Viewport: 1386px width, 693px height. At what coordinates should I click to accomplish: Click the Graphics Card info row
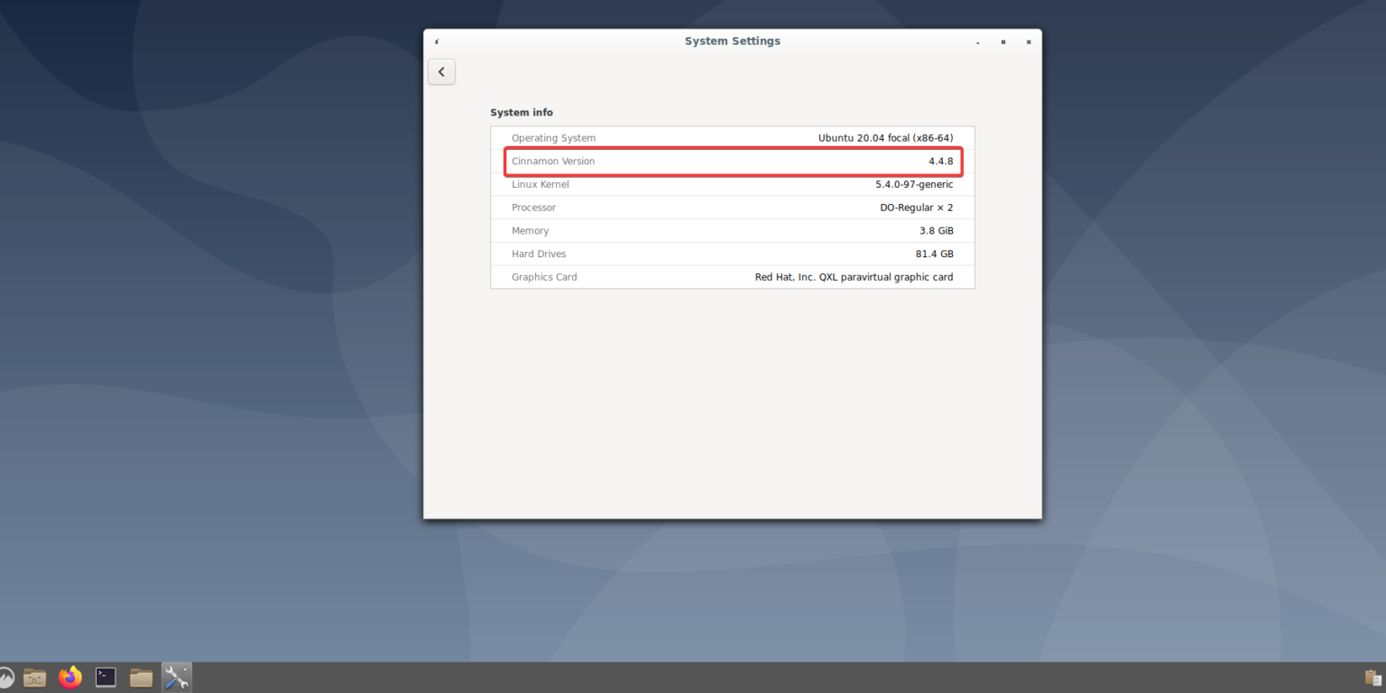click(x=733, y=277)
